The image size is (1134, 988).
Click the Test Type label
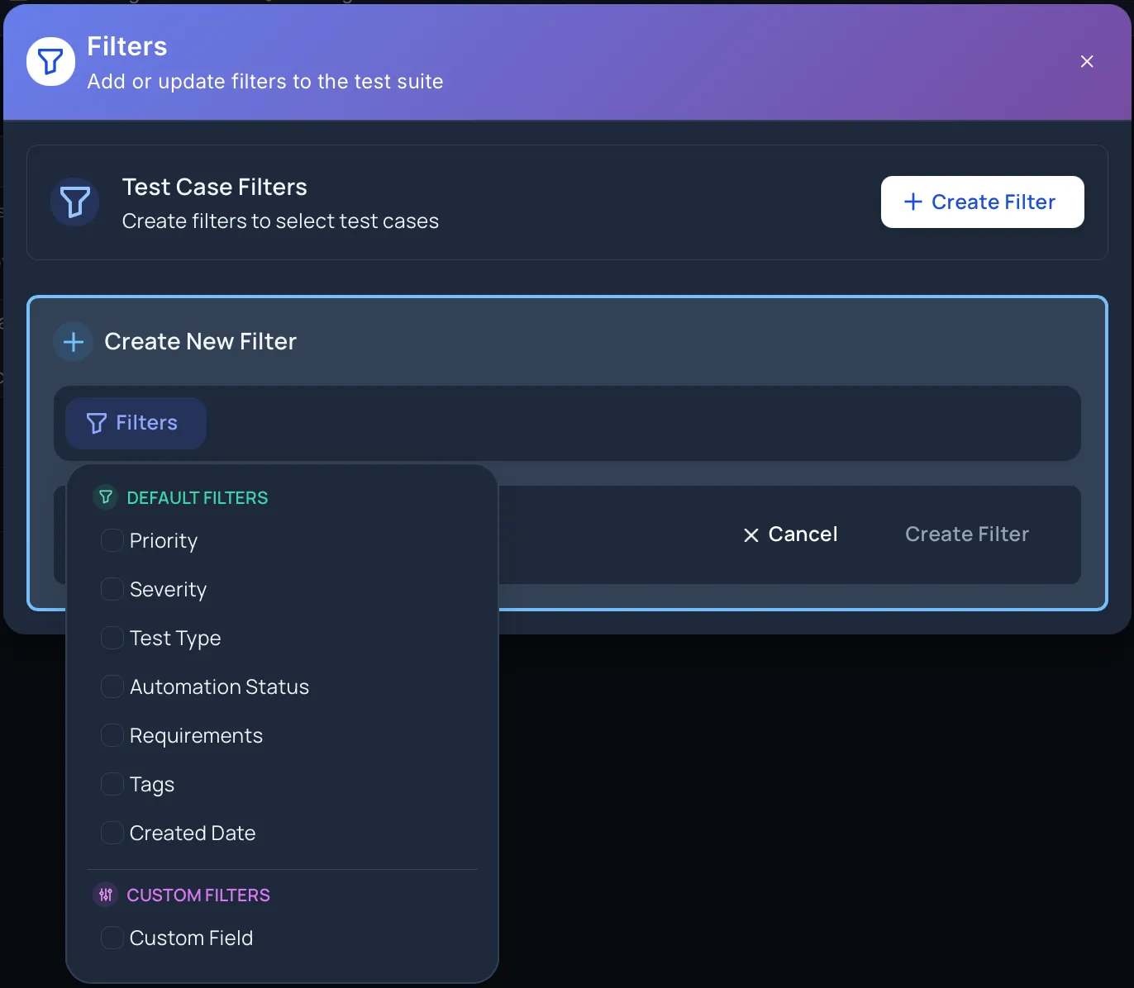[x=175, y=639]
